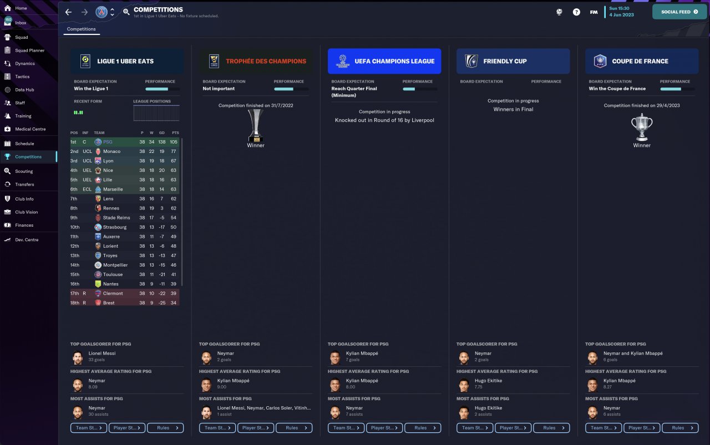Open Team Stats under Friendly Cup
The height and width of the screenshot is (445, 710).
coord(475,428)
